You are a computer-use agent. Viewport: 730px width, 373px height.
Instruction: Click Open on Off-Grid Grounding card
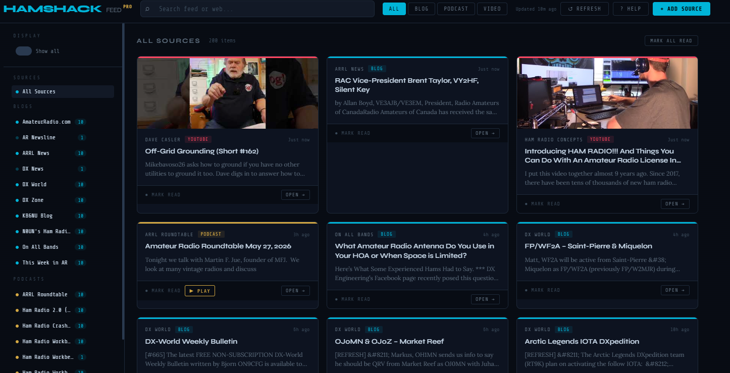[x=295, y=195]
